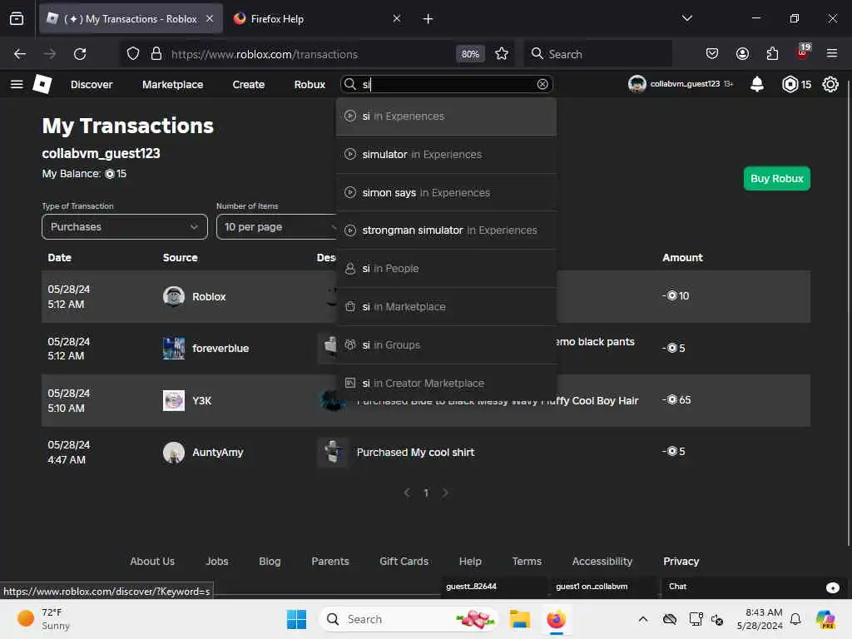Open the tracking protection shield icon
This screenshot has width=852, height=639.
(x=133, y=54)
